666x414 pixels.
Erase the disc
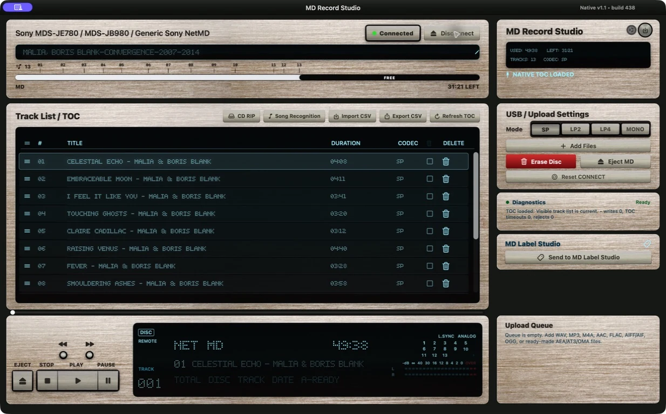point(541,162)
